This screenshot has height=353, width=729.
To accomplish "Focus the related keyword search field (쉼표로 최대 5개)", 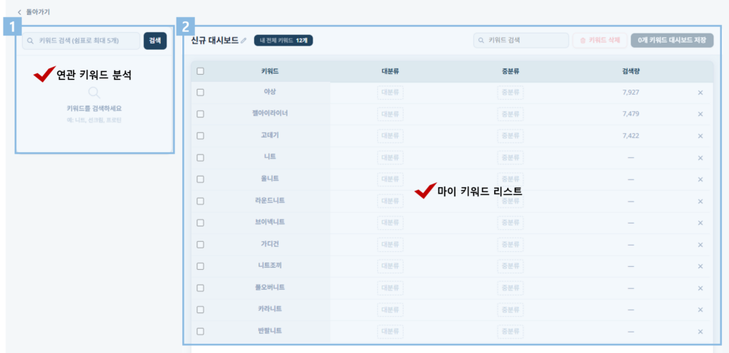I will point(81,41).
